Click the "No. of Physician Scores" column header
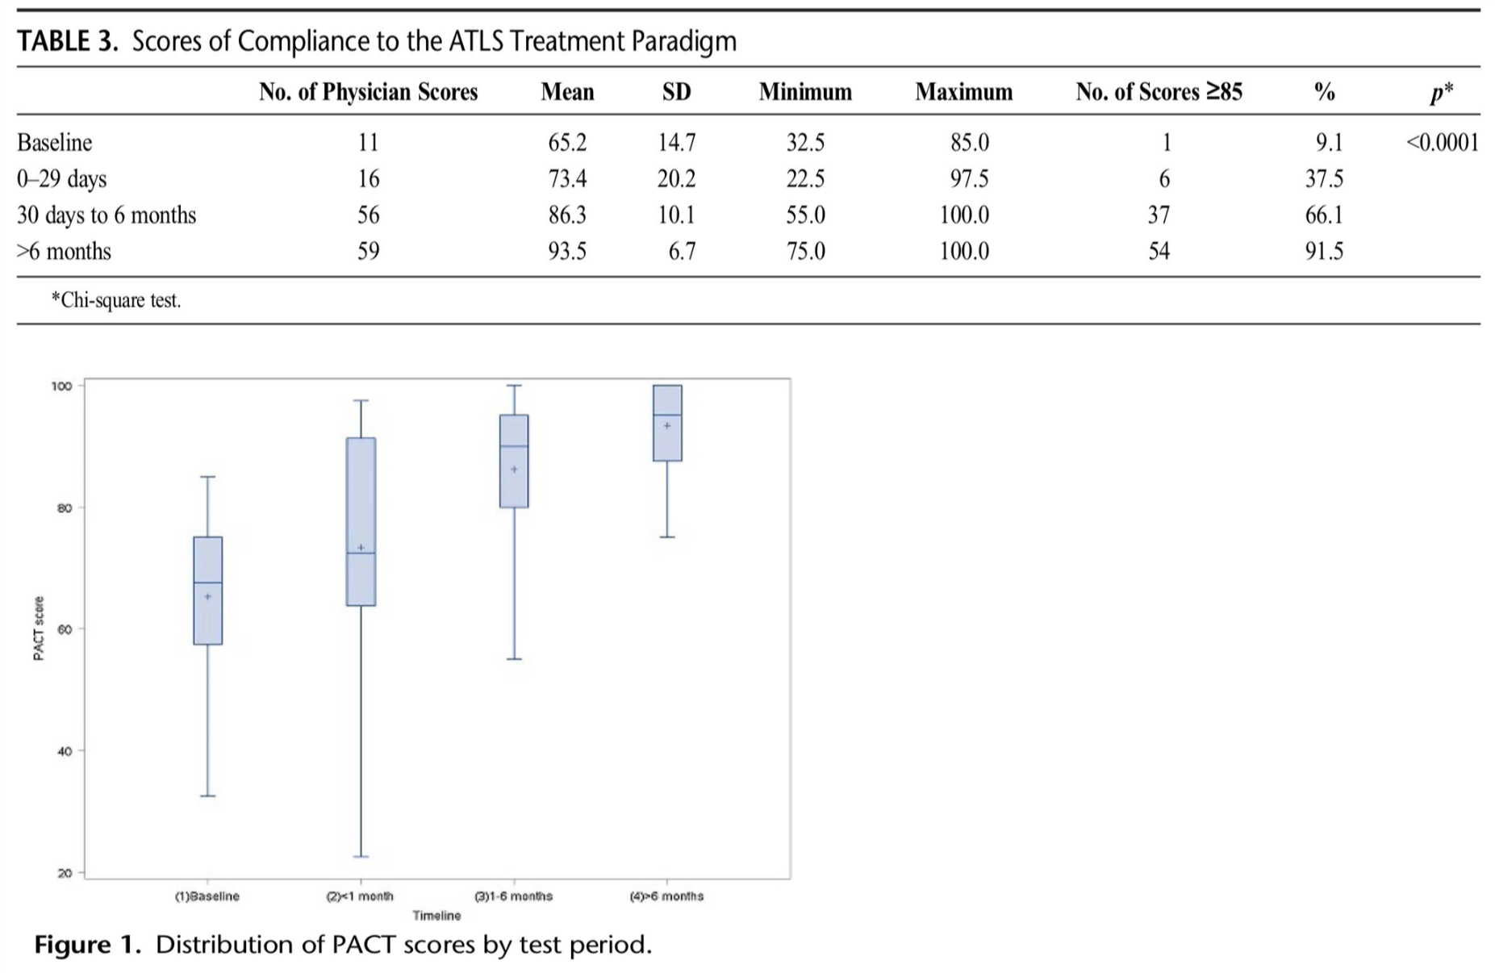The image size is (1495, 973). [x=368, y=92]
